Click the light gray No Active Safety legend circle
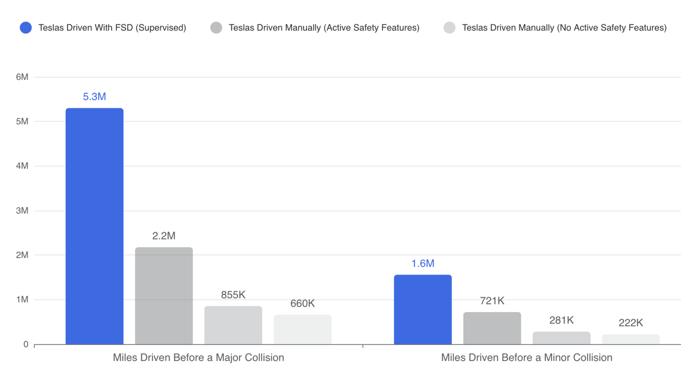 (x=449, y=27)
